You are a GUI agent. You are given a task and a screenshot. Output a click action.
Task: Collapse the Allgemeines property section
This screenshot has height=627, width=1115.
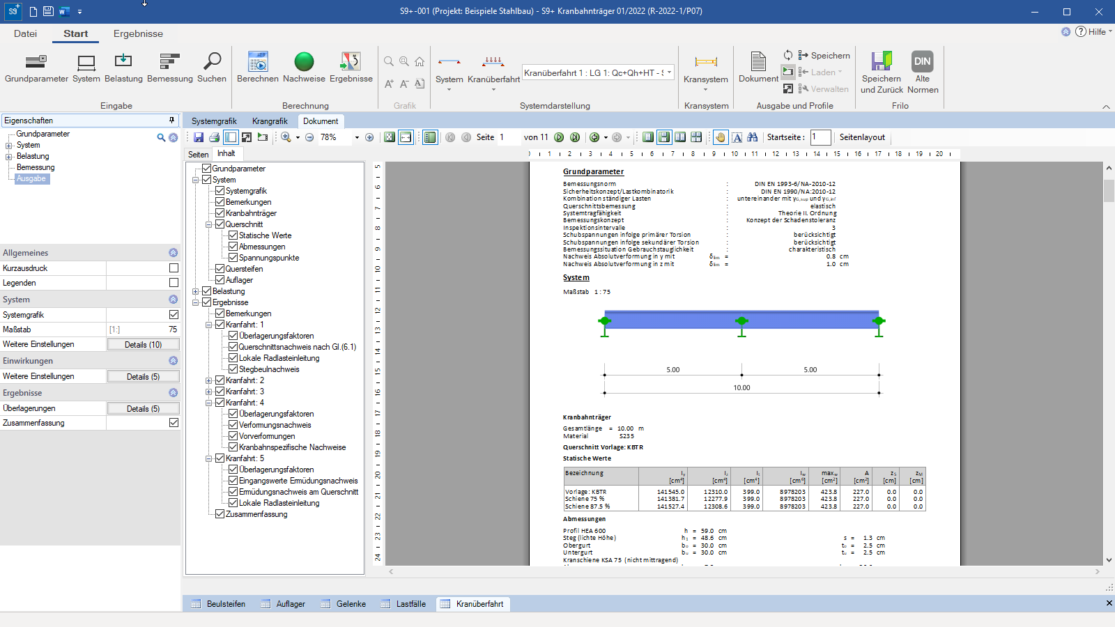pyautogui.click(x=173, y=253)
